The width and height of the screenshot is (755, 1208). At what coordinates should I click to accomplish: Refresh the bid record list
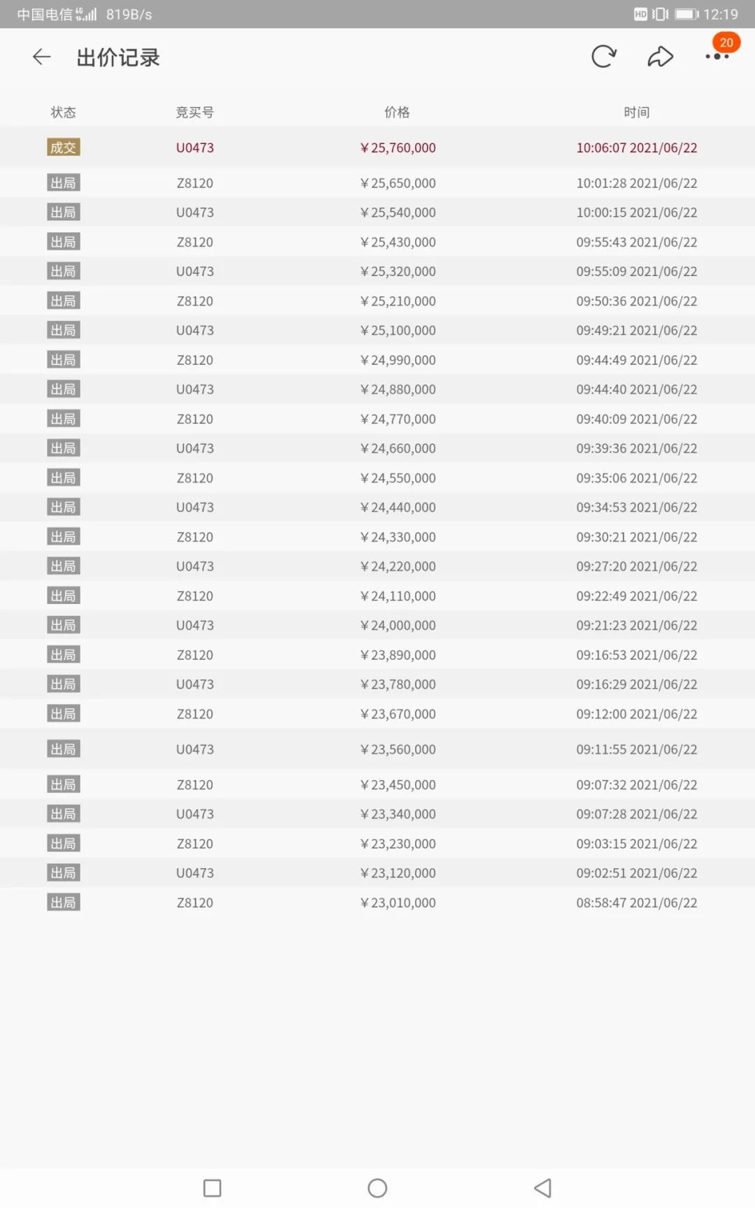tap(603, 57)
